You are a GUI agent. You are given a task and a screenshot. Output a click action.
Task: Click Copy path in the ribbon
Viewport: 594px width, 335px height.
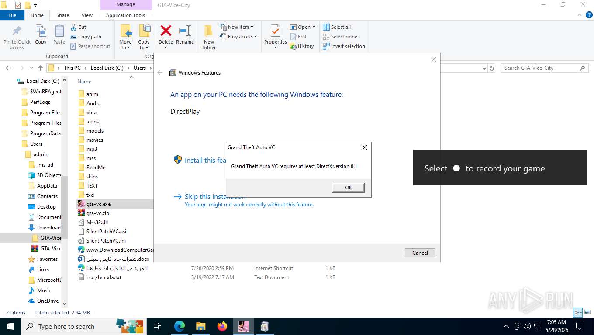tap(86, 37)
